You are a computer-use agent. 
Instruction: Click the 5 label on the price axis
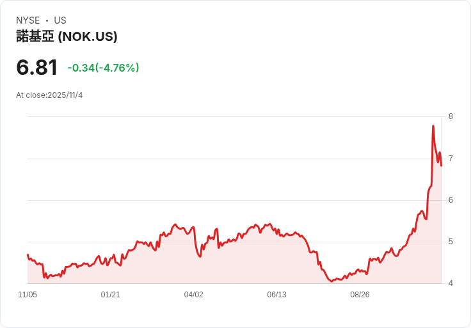[451, 242]
